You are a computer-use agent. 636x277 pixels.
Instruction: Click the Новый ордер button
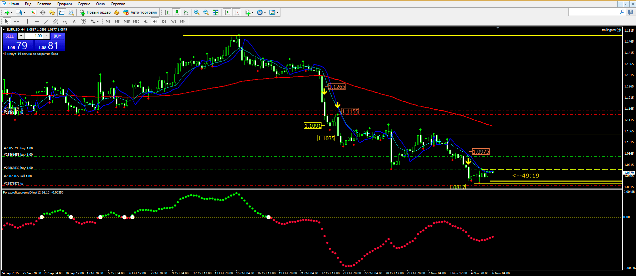(x=95, y=12)
